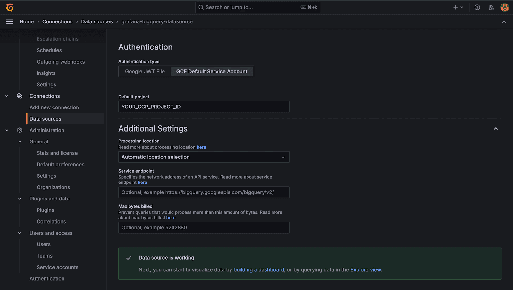
Task: Click the Max bytes billed input field
Action: (x=204, y=227)
